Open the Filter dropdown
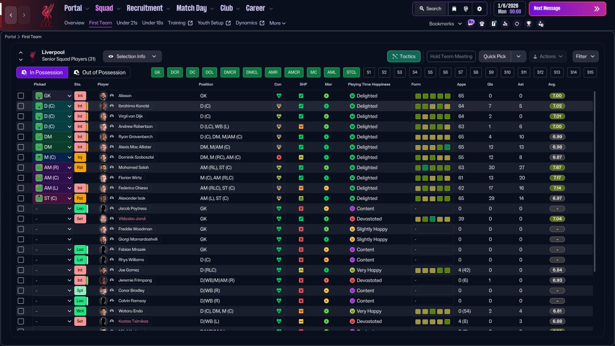615x346 pixels. [x=586, y=56]
